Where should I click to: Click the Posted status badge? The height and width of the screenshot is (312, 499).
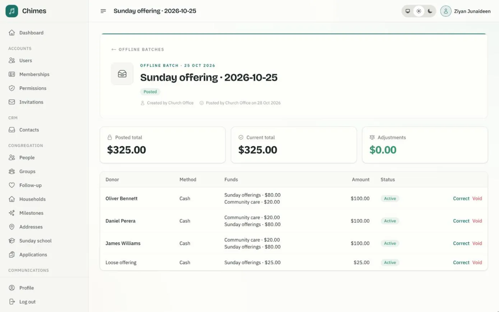[150, 92]
